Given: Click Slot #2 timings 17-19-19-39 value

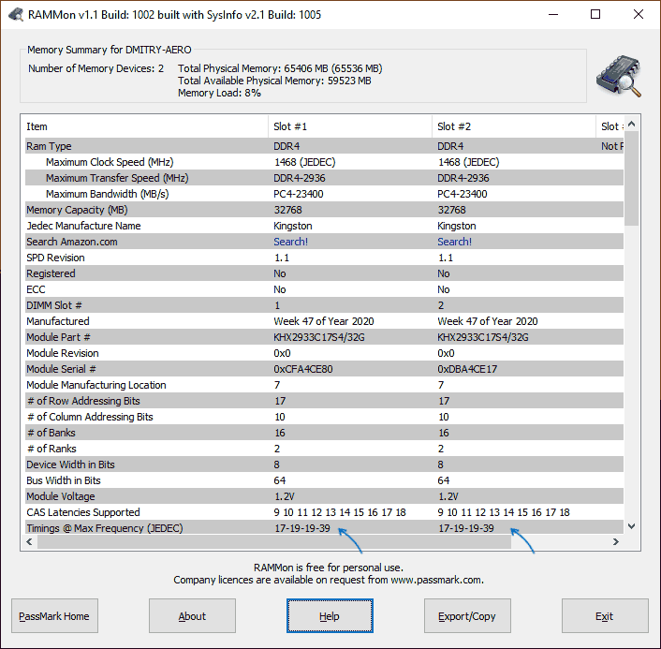Looking at the screenshot, I should pyautogui.click(x=466, y=528).
